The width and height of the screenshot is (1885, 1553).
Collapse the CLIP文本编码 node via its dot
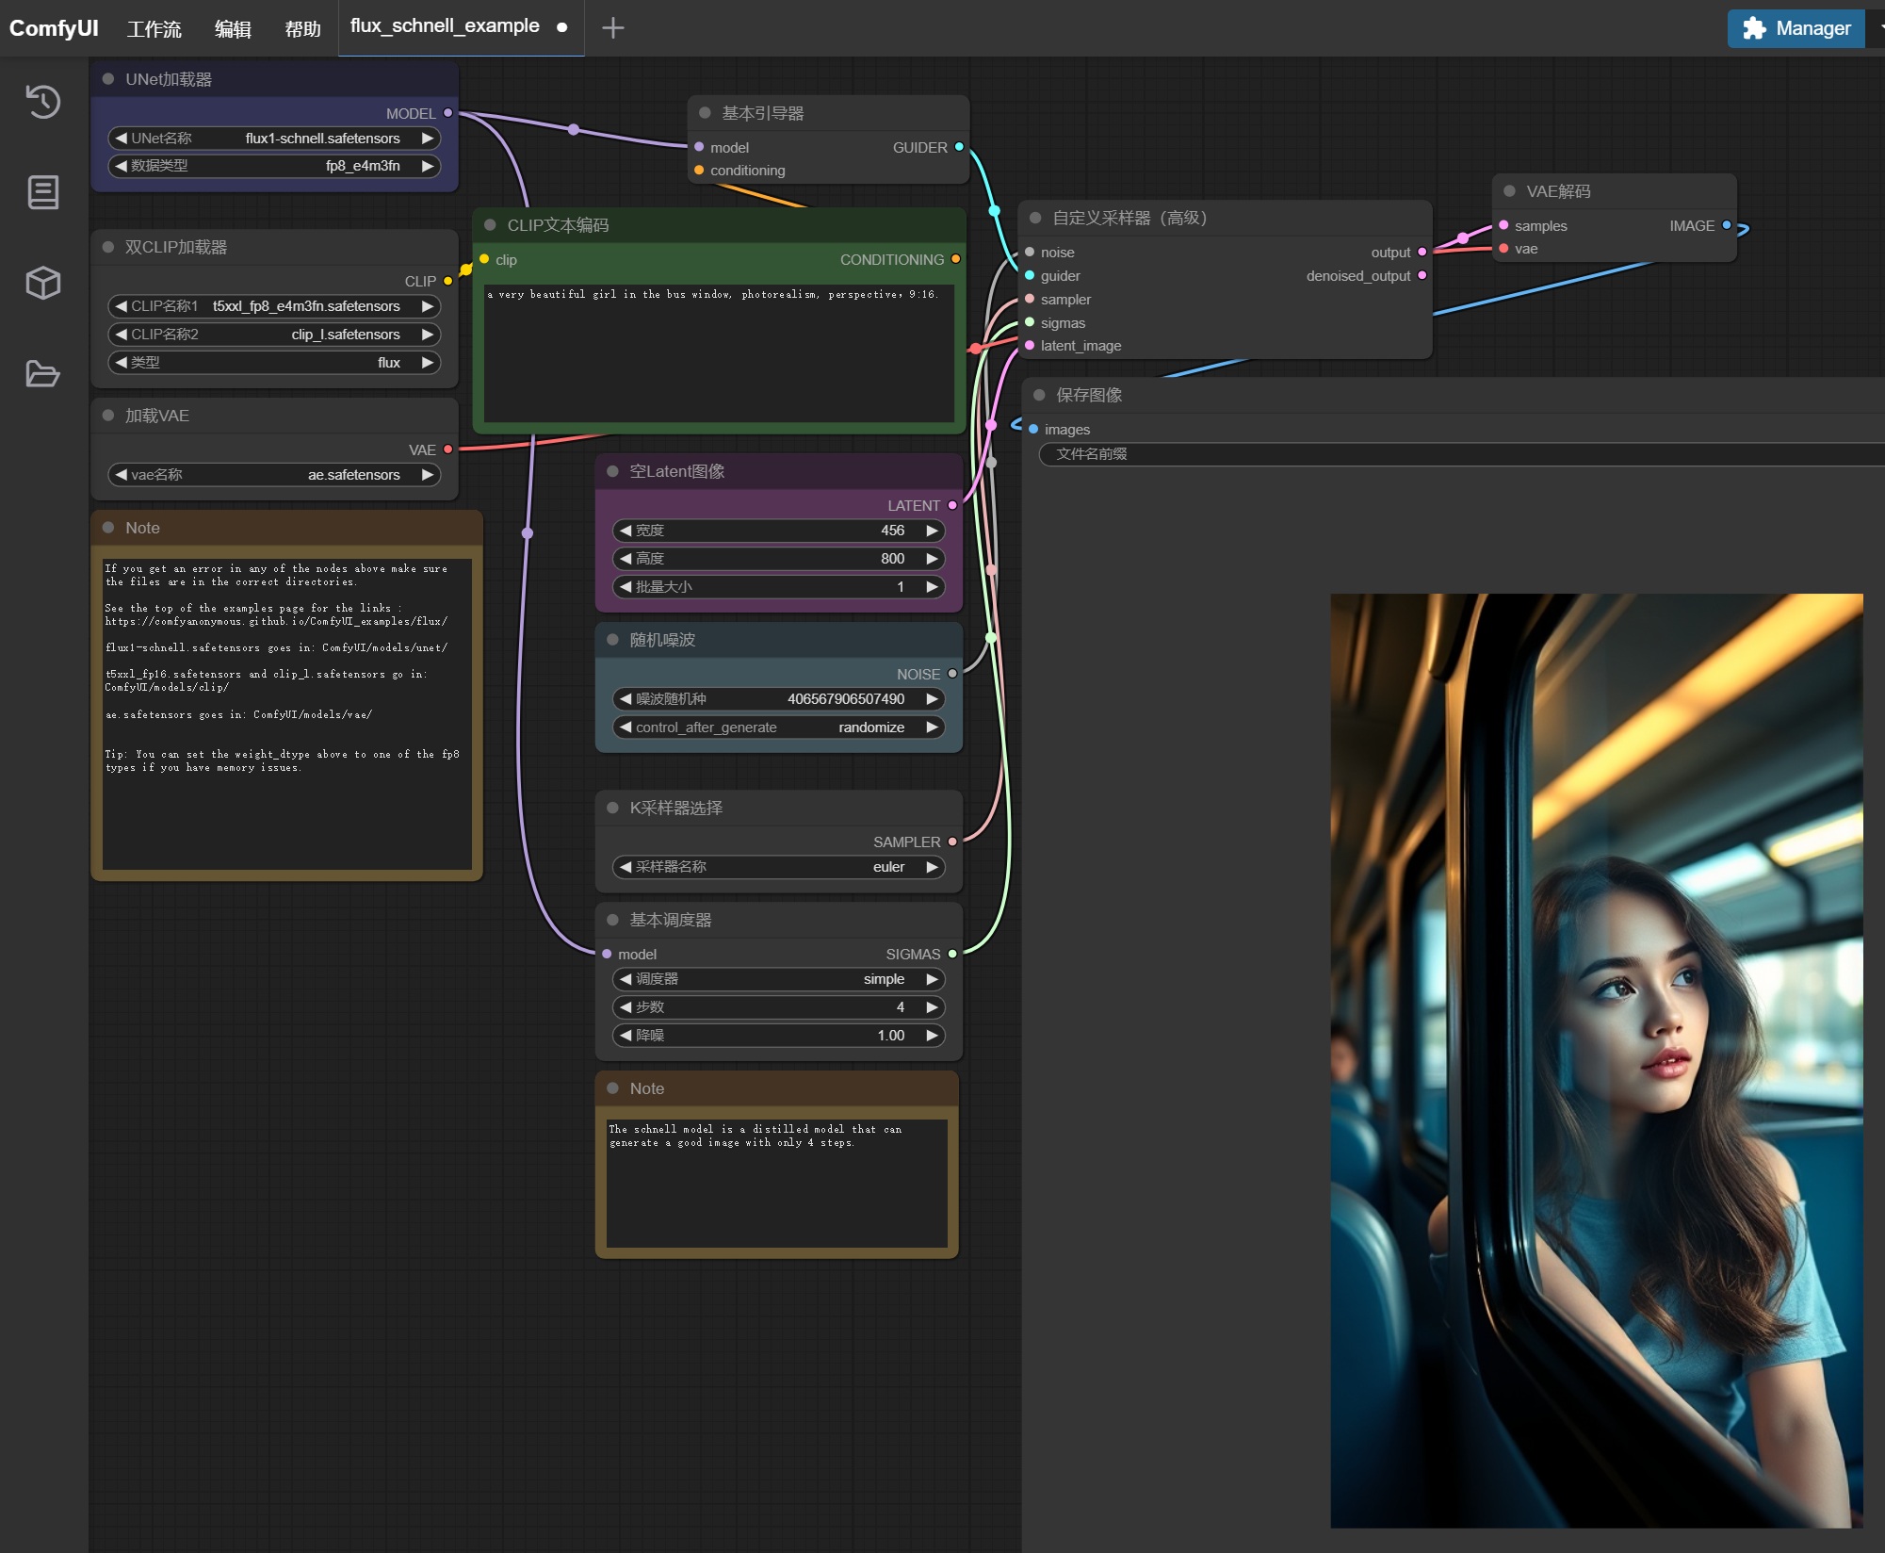(490, 225)
